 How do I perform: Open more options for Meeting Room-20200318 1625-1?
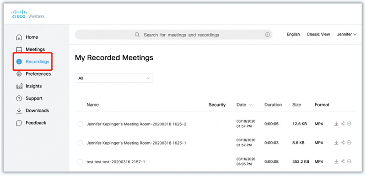click(349, 143)
